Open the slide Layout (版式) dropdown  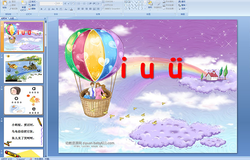33,1
